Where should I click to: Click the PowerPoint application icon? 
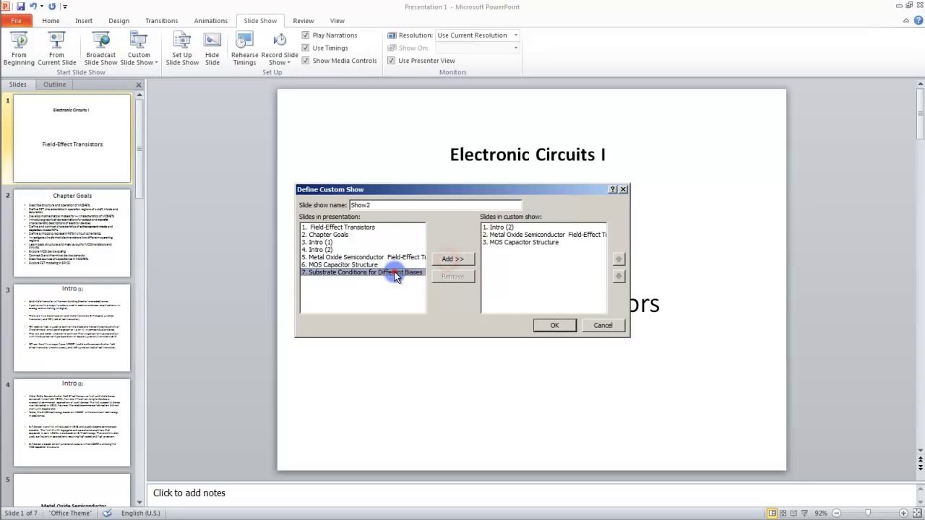6,6
